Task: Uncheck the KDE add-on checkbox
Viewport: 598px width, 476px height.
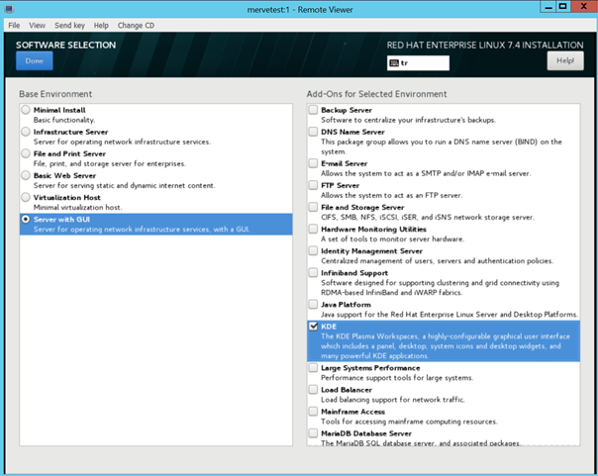Action: (x=313, y=327)
